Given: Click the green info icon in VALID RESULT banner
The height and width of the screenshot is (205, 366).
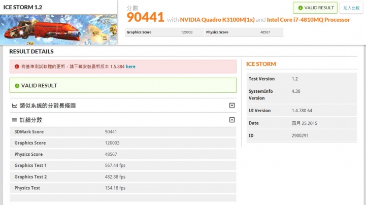Looking at the screenshot, I should click(x=17, y=86).
